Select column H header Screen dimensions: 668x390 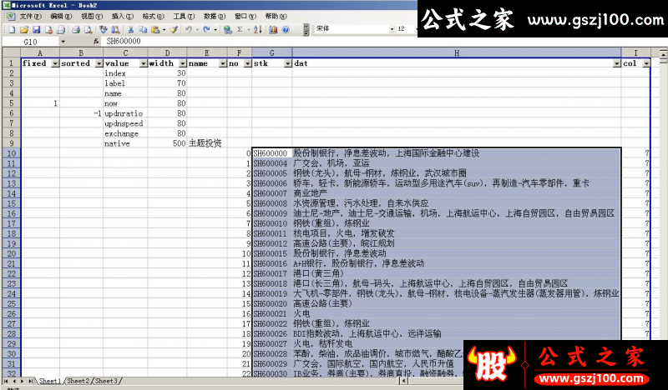pos(456,52)
